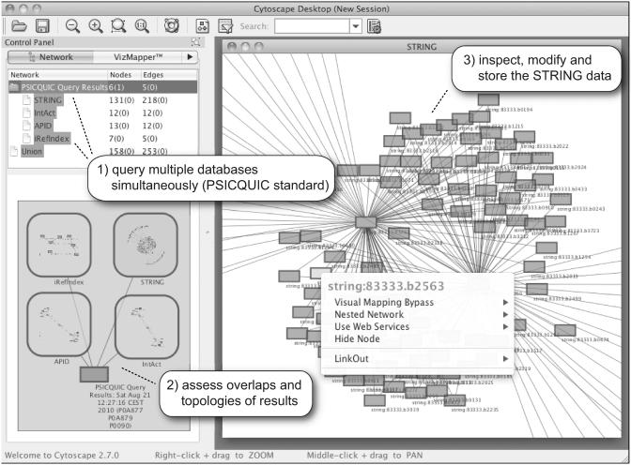631x465 pixels.
Task: Click the search options icon beside the search box
Action: (x=375, y=26)
